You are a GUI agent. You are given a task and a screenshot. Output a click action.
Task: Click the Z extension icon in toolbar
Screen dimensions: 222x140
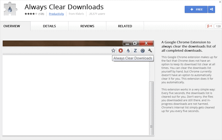[135, 51]
